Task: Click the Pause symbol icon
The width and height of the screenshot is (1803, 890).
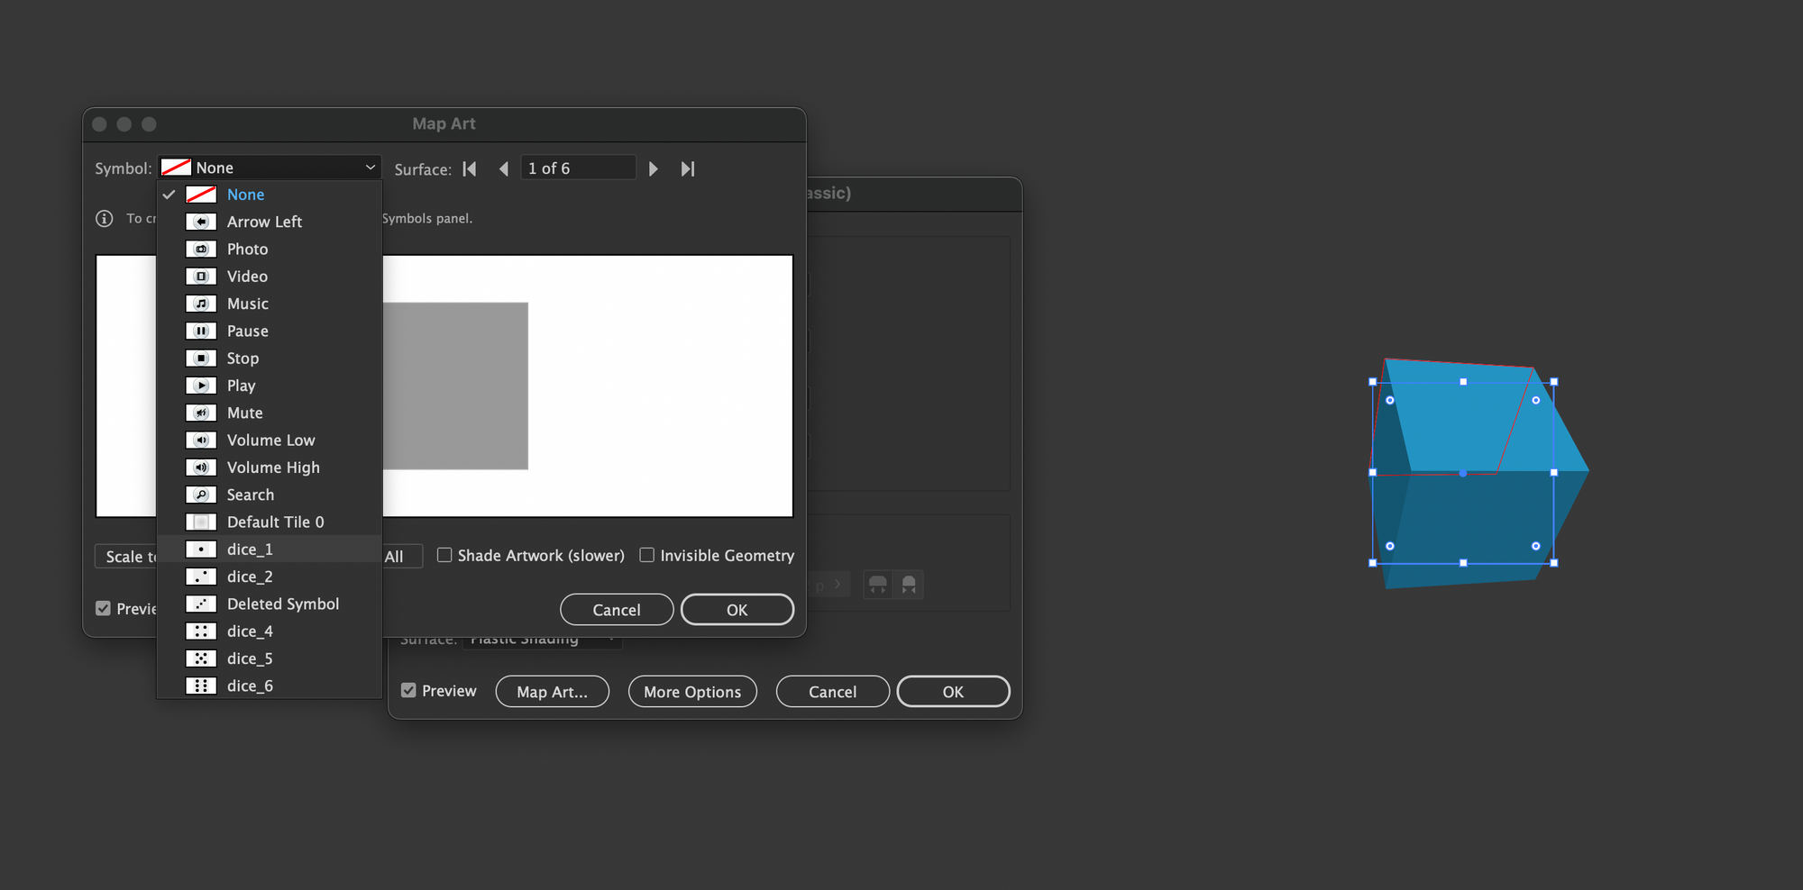Action: coord(201,331)
